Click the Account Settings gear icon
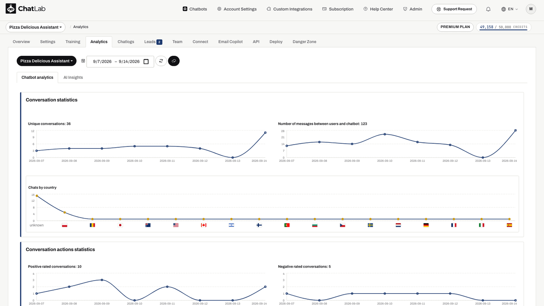Screen dimensions: 544x306 [219, 9]
